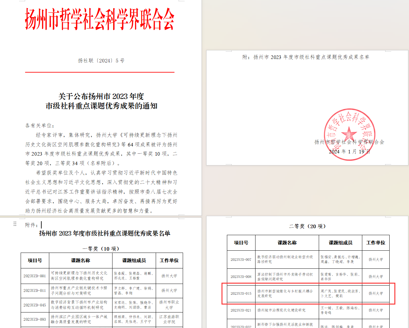Image resolution: width=409 pixels, height=328 pixels.
Task: Click the notice title line 关于公布扬州市2023年度
Action: 101,96
